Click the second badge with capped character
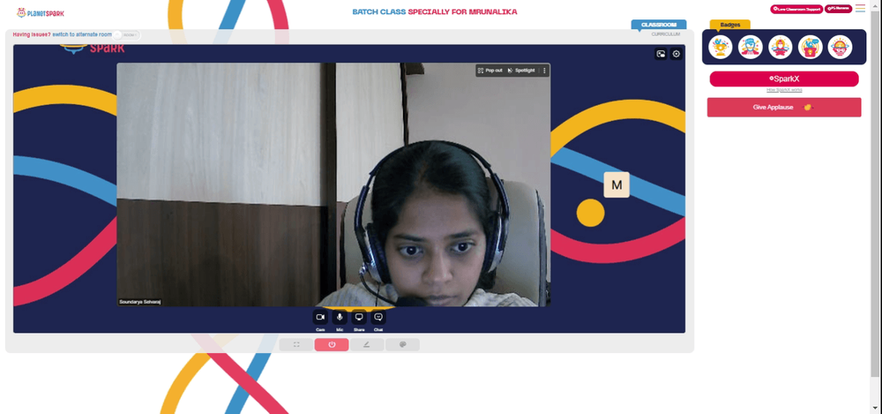This screenshot has width=882, height=414. [750, 48]
